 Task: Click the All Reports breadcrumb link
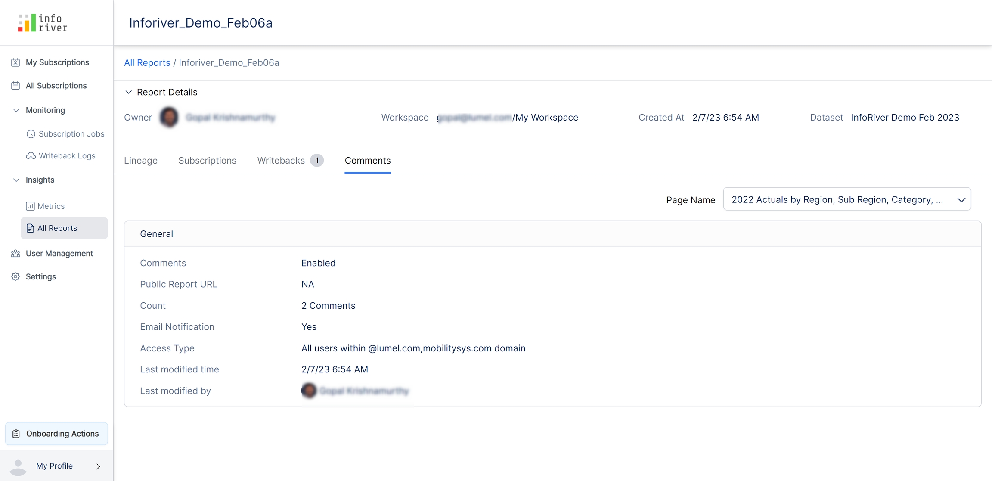click(x=147, y=63)
